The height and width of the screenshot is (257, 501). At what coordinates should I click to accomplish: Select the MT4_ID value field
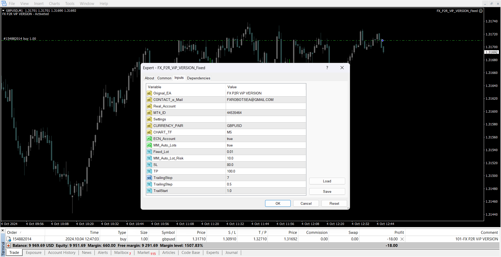coord(266,113)
